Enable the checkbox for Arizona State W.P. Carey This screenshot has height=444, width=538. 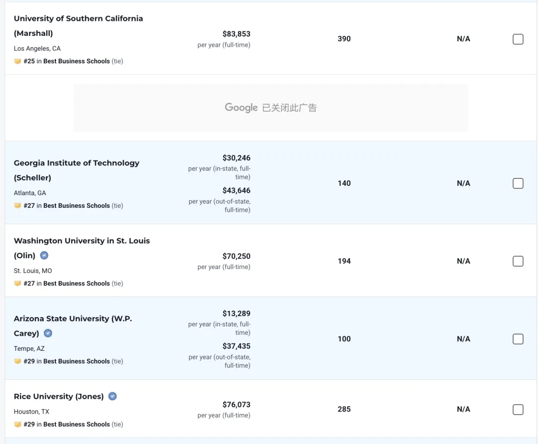518,339
